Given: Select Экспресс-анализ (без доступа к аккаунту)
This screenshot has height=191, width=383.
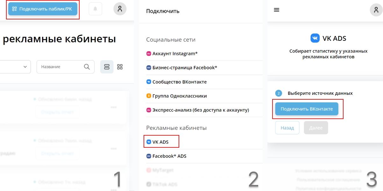Looking at the screenshot, I should pyautogui.click(x=200, y=110).
